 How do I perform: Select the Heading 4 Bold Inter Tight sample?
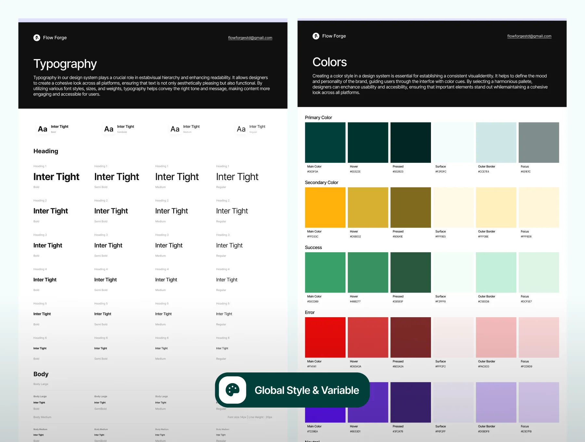pyautogui.click(x=45, y=280)
